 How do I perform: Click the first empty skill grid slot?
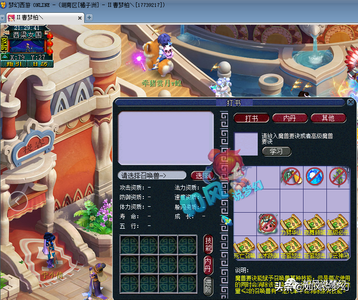point(129,245)
